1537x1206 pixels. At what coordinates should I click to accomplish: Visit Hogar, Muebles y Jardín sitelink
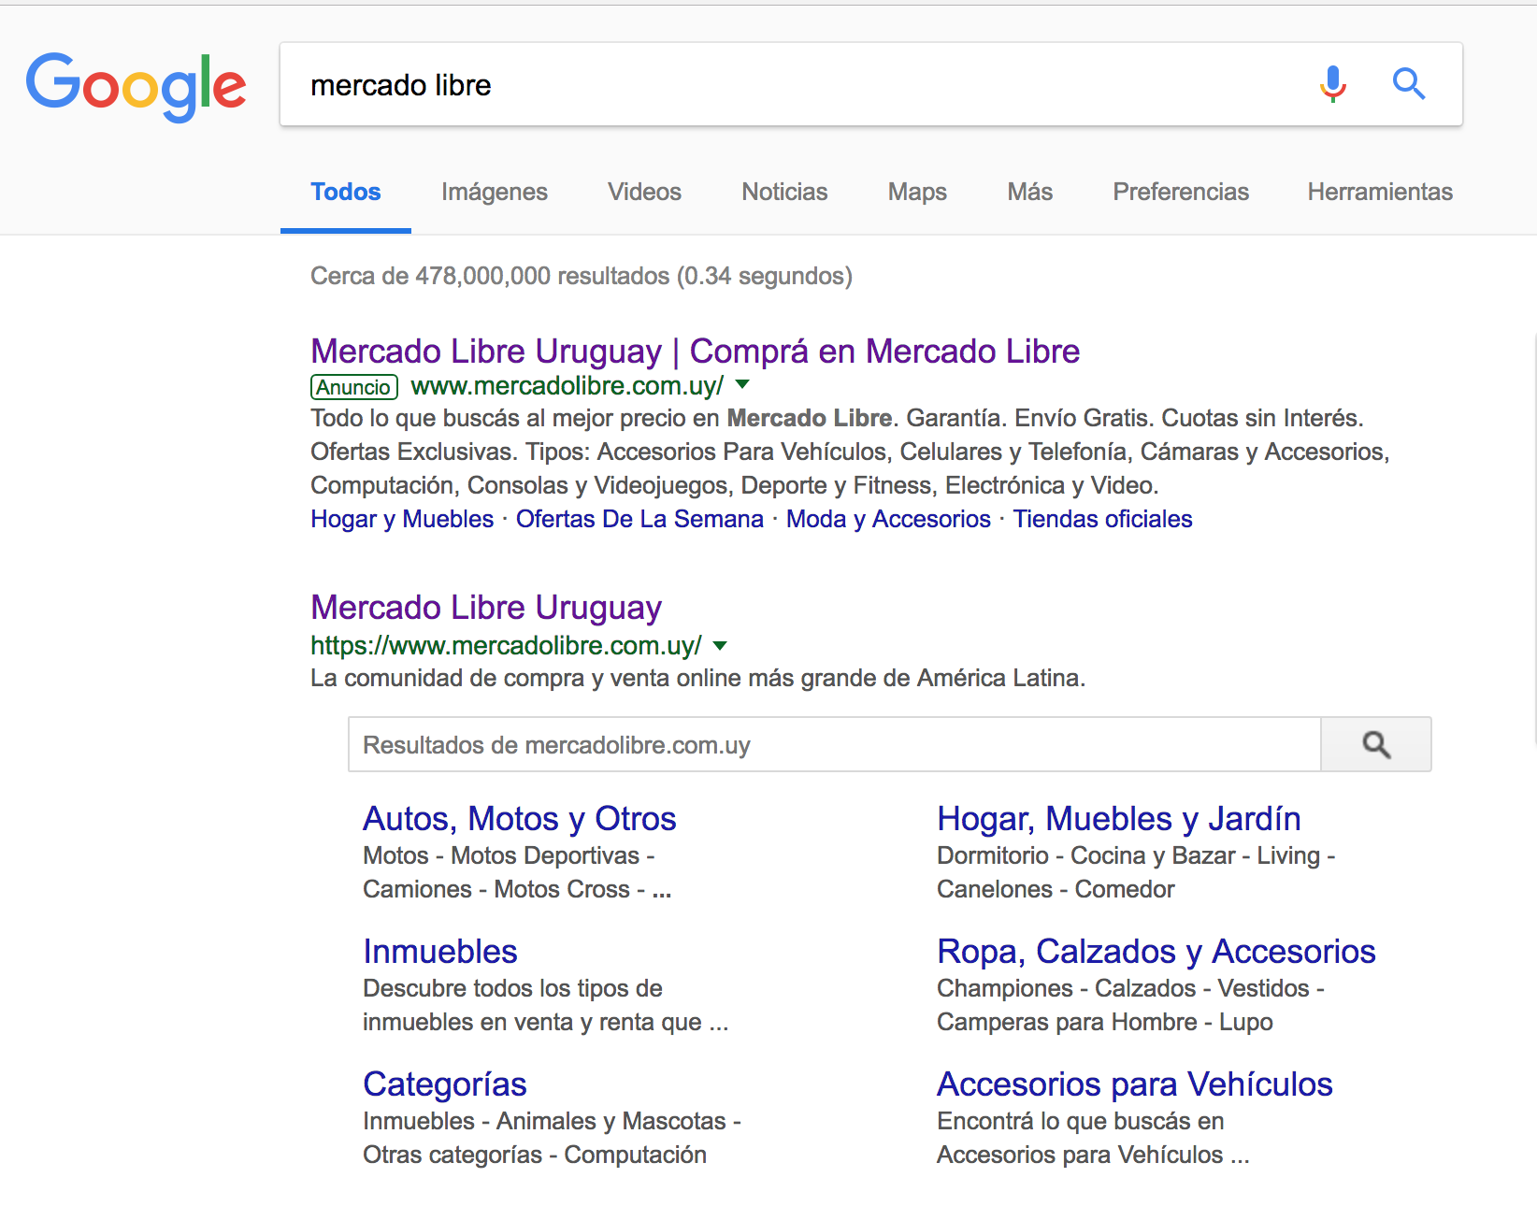click(1118, 818)
